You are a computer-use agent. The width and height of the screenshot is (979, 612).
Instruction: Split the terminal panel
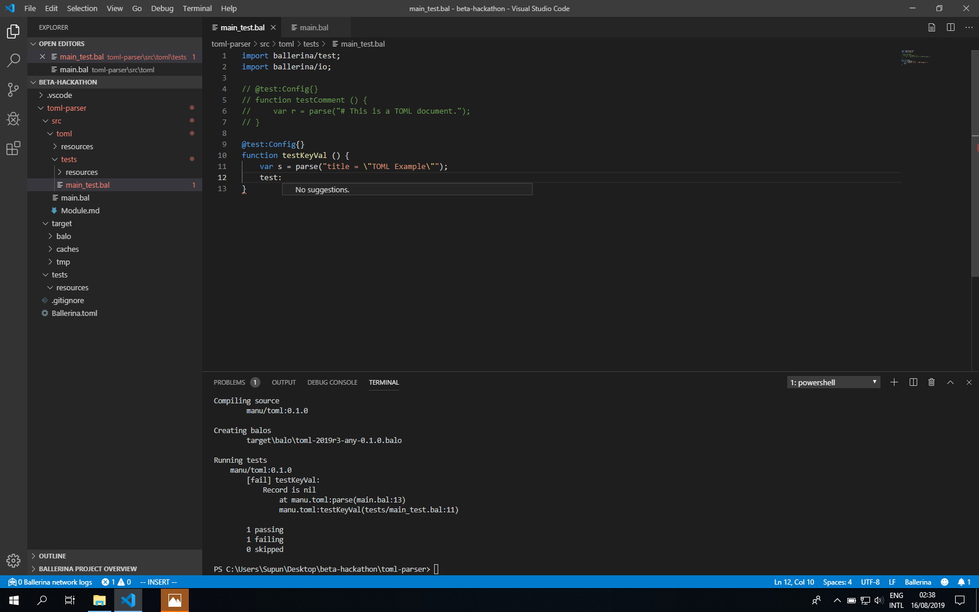[x=913, y=382]
